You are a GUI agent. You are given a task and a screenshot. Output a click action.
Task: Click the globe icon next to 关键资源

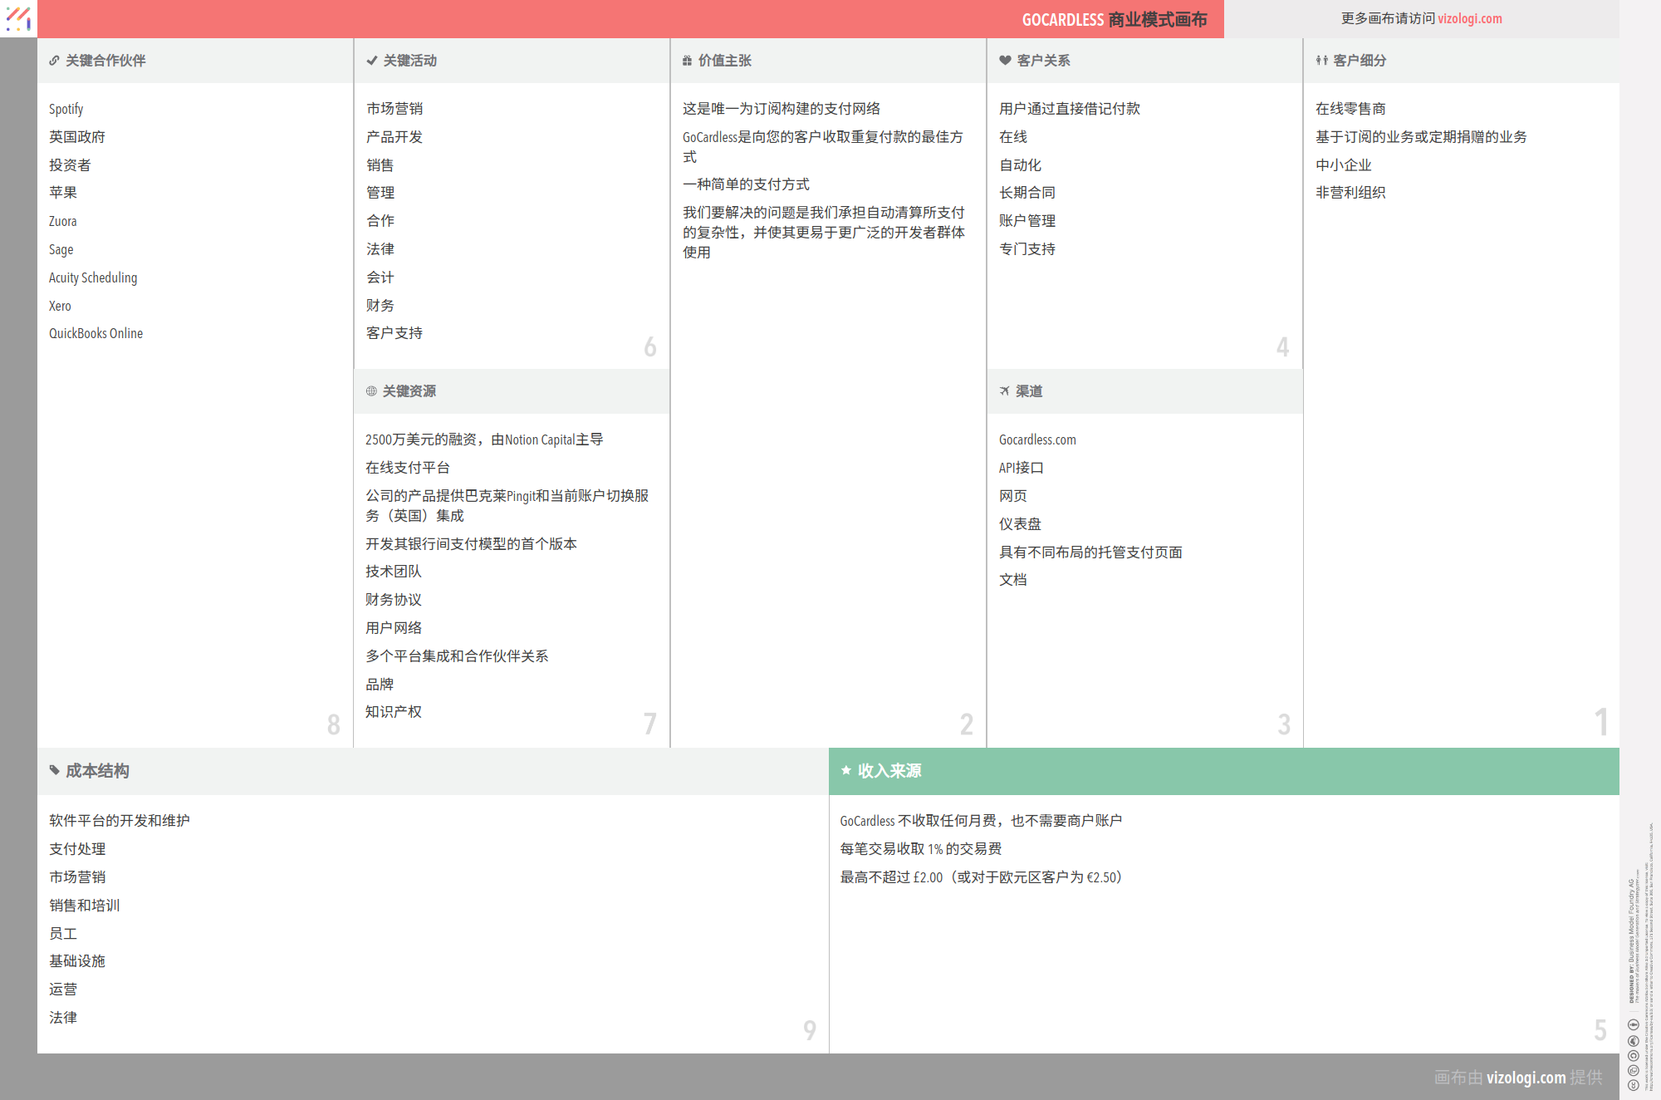tap(370, 391)
